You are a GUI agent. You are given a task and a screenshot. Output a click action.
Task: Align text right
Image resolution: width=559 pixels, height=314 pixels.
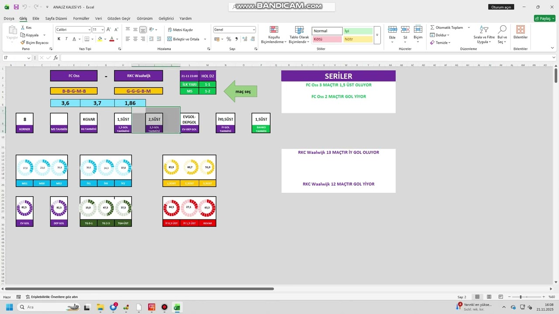pos(143,39)
